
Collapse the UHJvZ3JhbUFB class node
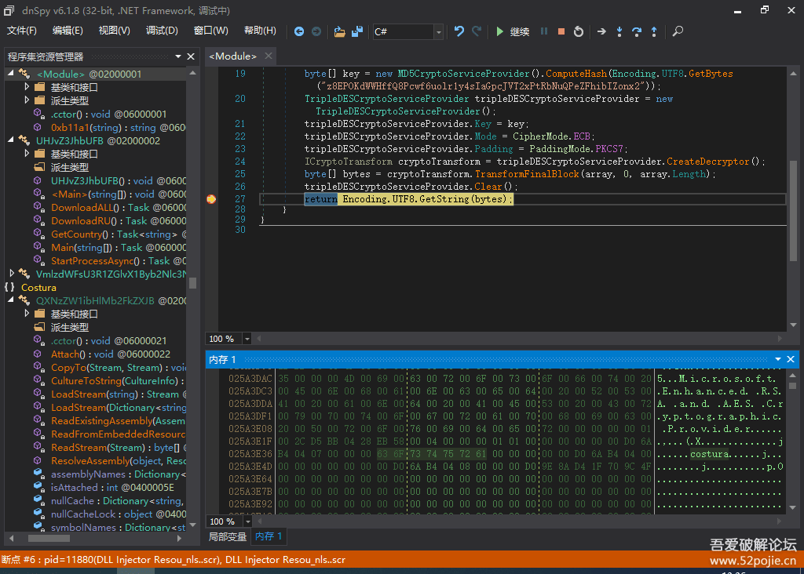pyautogui.click(x=11, y=140)
